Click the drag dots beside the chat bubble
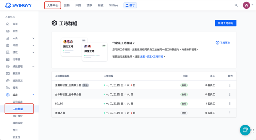 (253, 131)
